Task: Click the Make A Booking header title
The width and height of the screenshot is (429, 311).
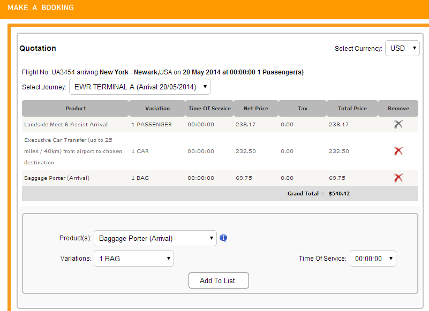Action: pyautogui.click(x=41, y=7)
